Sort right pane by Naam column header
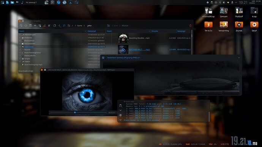This screenshot has width=262, height=147. click(128, 31)
